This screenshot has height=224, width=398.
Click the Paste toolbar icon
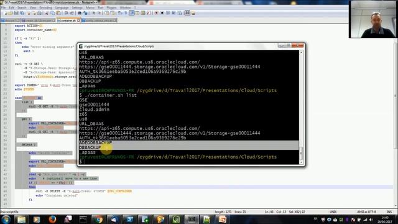(58, 13)
